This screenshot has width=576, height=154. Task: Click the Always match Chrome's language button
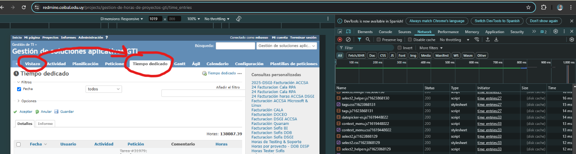click(x=436, y=21)
